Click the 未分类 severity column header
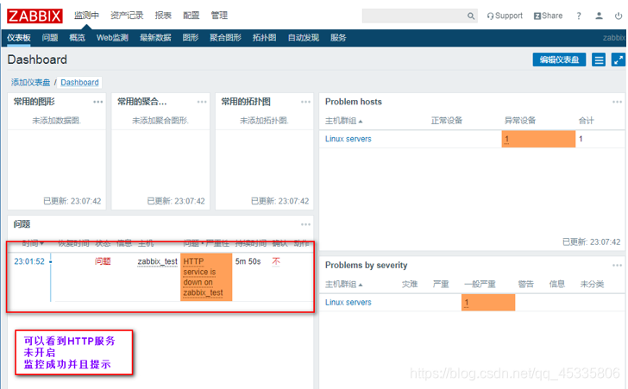This screenshot has height=389, width=628. 592,284
